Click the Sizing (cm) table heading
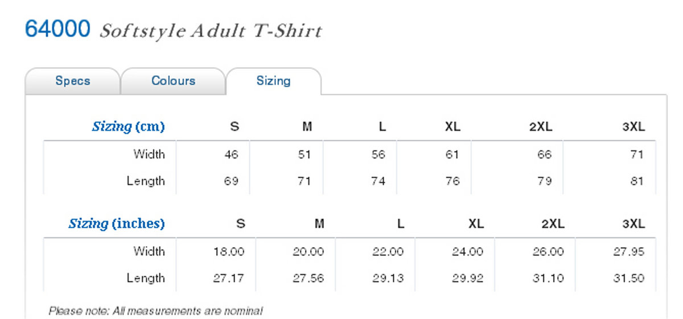 (129, 126)
